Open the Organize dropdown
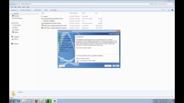Screen dimensions: 184x103 [14, 10]
